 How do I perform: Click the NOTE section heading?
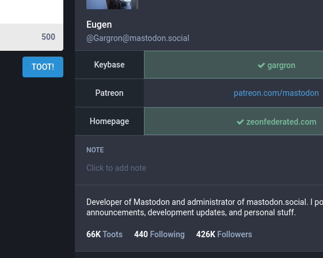pyautogui.click(x=95, y=150)
